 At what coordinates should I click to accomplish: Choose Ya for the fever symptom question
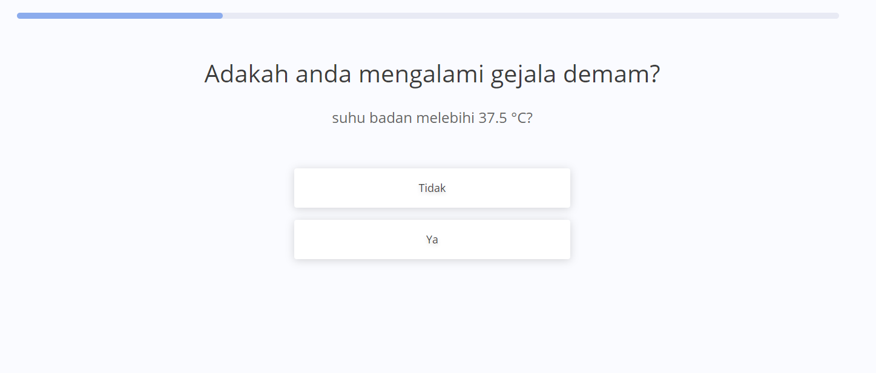(x=432, y=240)
